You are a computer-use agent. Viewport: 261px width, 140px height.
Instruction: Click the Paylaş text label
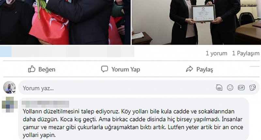[x=205, y=69]
